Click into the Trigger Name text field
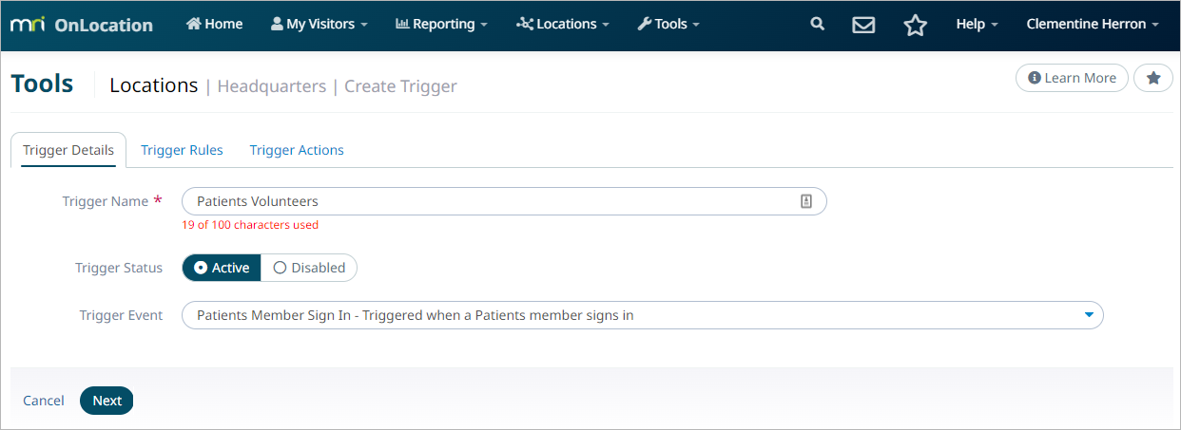Image resolution: width=1181 pixels, height=430 pixels. tap(504, 201)
